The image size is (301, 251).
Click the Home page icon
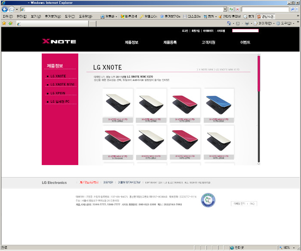229,23
